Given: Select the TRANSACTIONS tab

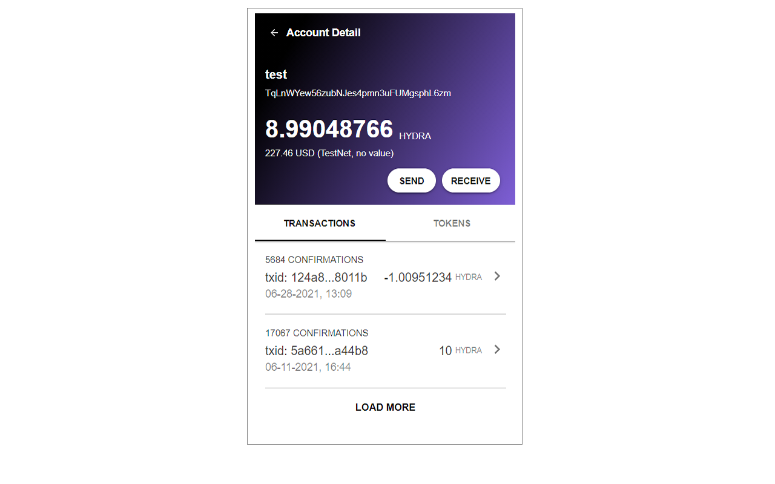Looking at the screenshot, I should (320, 223).
